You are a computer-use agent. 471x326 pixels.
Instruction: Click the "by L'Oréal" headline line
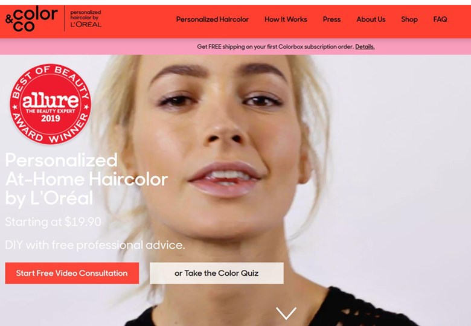point(49,198)
